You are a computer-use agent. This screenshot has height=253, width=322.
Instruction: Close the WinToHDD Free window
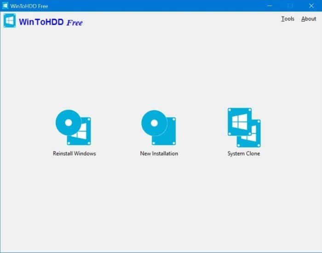point(311,6)
